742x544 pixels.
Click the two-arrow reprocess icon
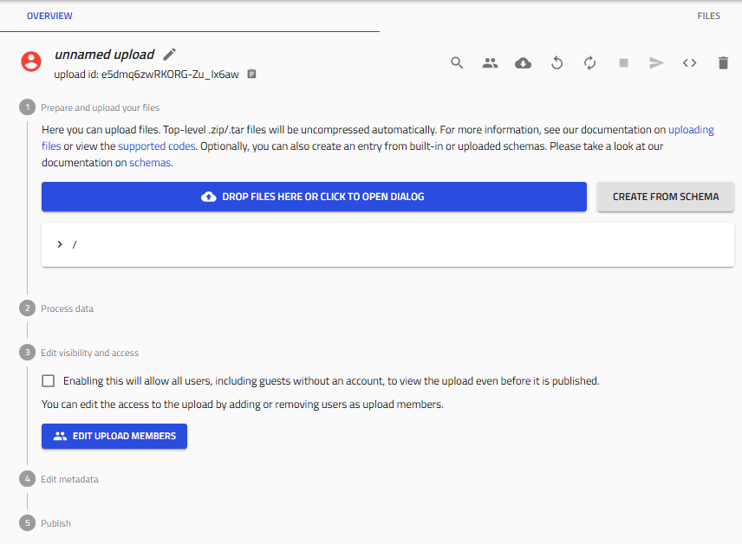589,62
